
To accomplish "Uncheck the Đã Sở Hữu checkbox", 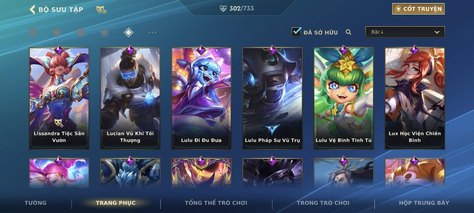I will click(296, 32).
